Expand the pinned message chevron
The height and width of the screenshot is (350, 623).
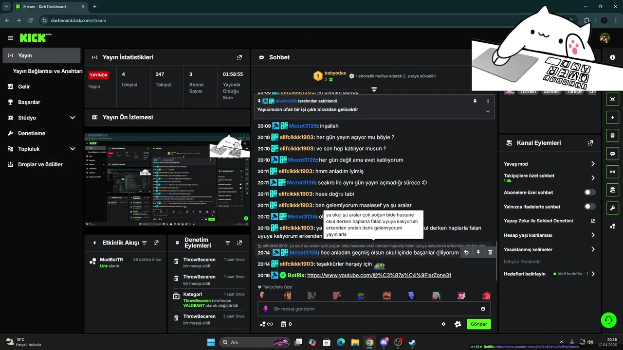[488, 111]
